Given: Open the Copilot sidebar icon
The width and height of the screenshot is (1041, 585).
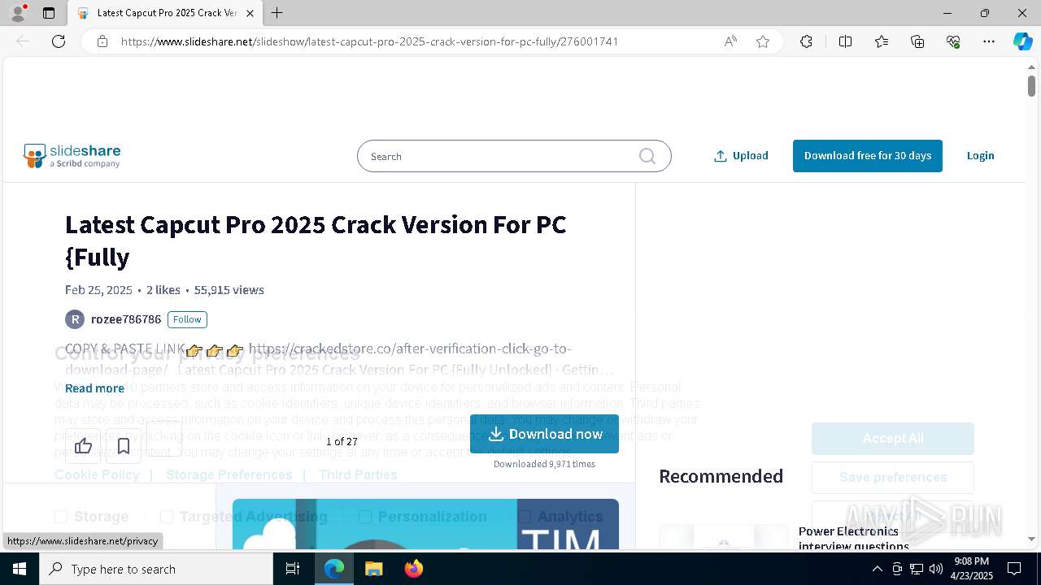Looking at the screenshot, I should coord(1022,41).
